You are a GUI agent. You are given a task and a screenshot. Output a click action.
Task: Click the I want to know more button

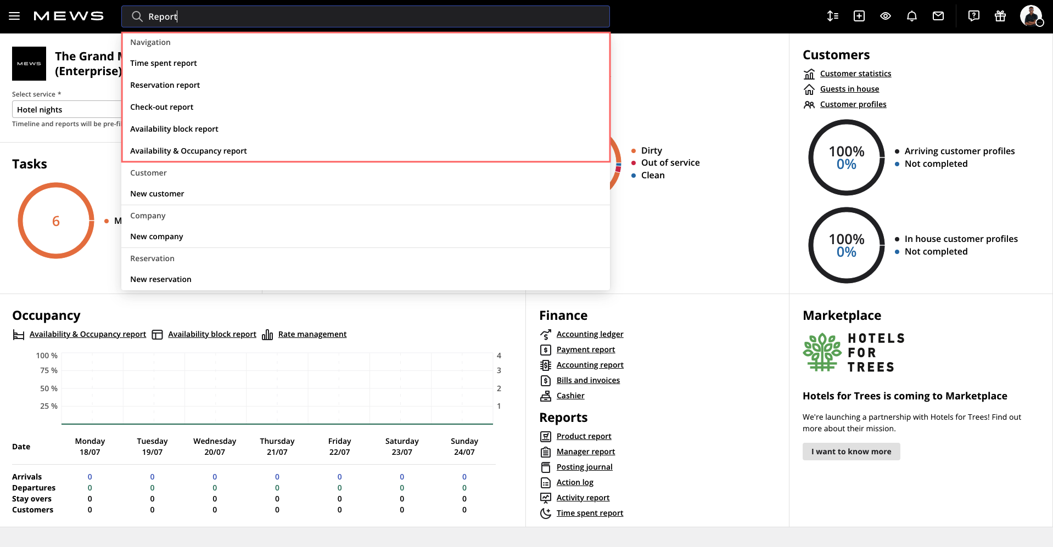coord(851,452)
